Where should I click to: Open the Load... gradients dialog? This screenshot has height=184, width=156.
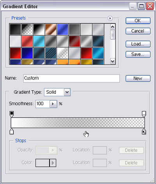point(138,44)
